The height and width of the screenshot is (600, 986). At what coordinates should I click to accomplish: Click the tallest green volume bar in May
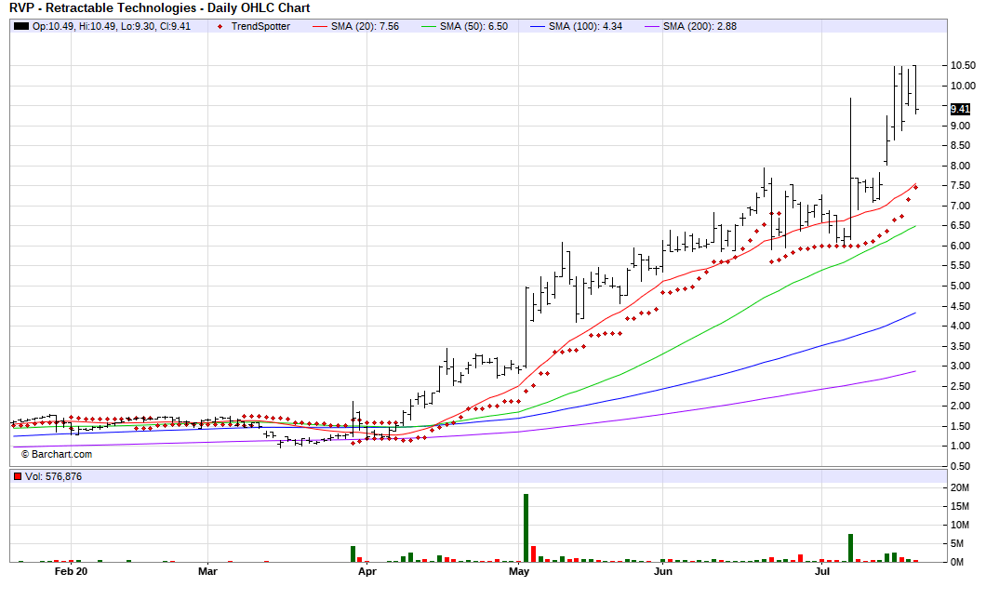[526, 527]
